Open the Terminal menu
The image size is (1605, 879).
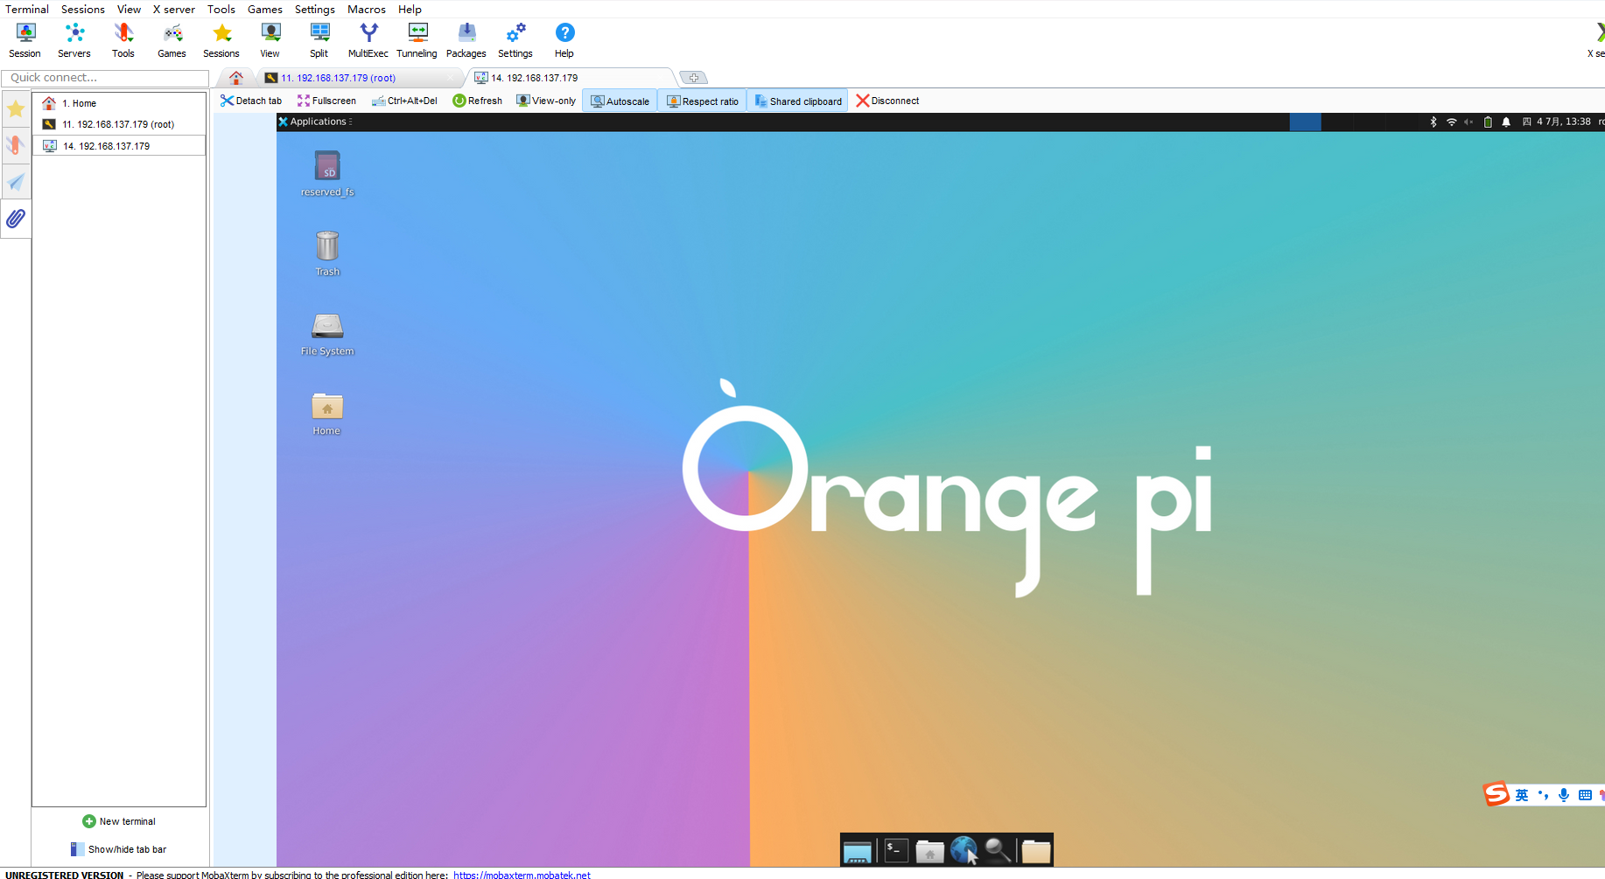[27, 9]
